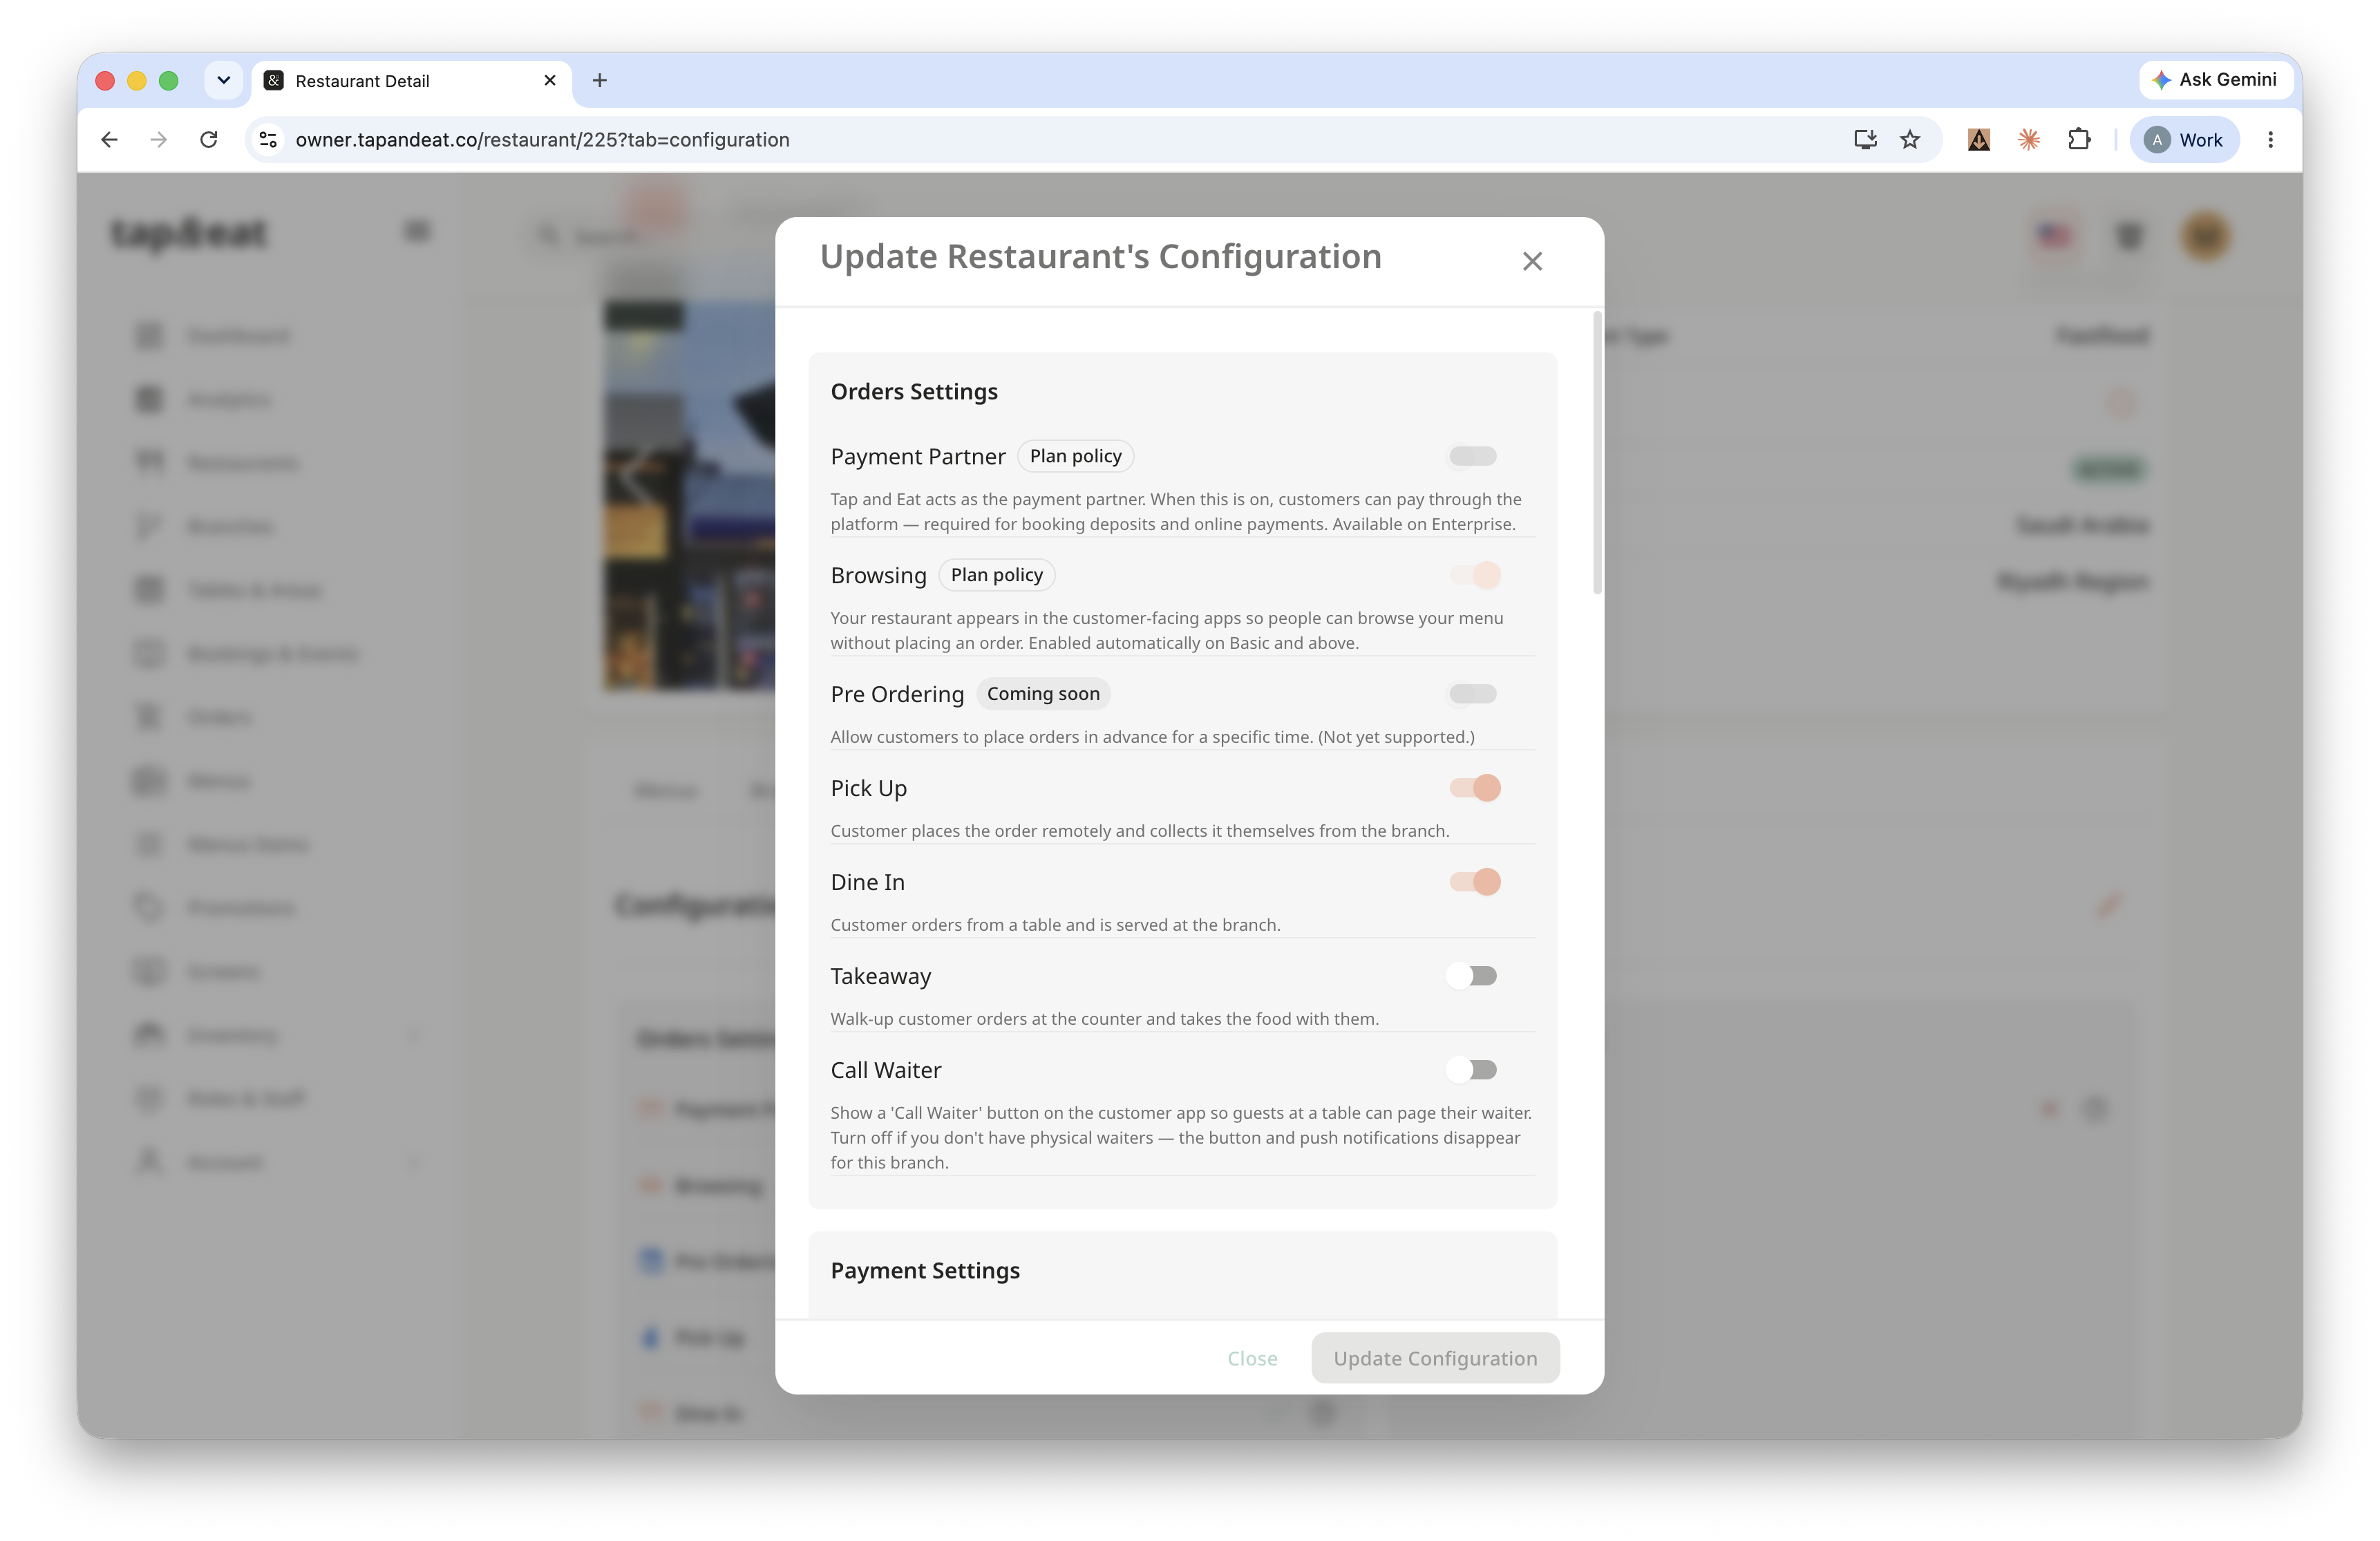The width and height of the screenshot is (2380, 1541).
Task: Open the Work profile menu
Action: pos(2185,140)
